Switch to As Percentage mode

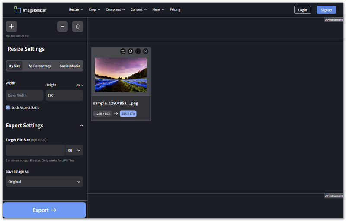(x=40, y=66)
